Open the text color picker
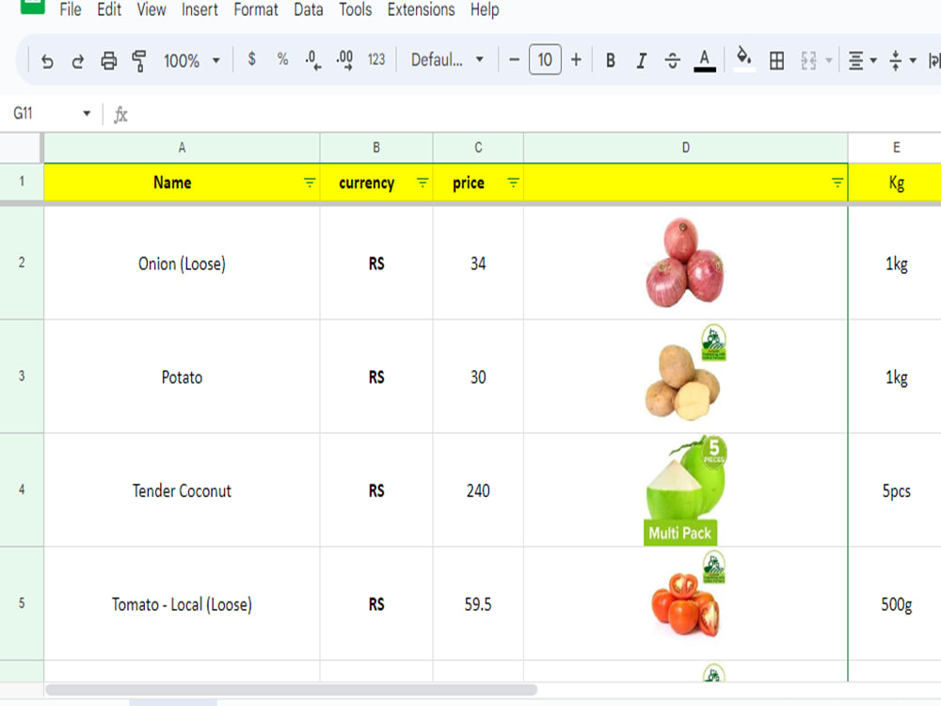 [705, 60]
